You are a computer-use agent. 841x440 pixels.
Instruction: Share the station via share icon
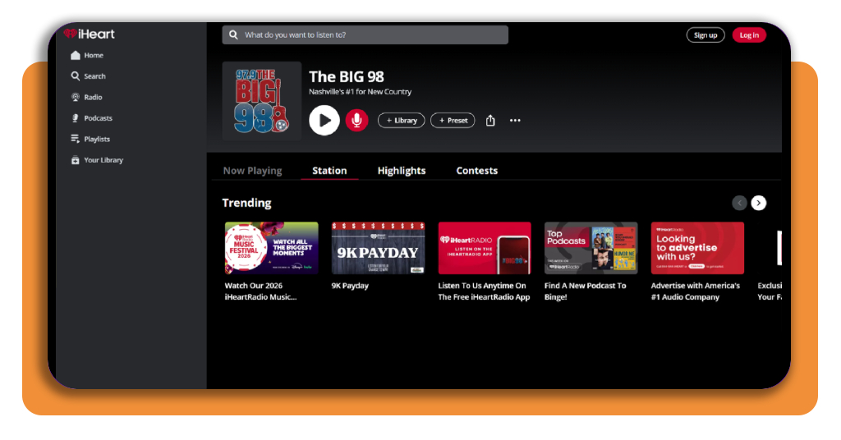[x=490, y=120]
